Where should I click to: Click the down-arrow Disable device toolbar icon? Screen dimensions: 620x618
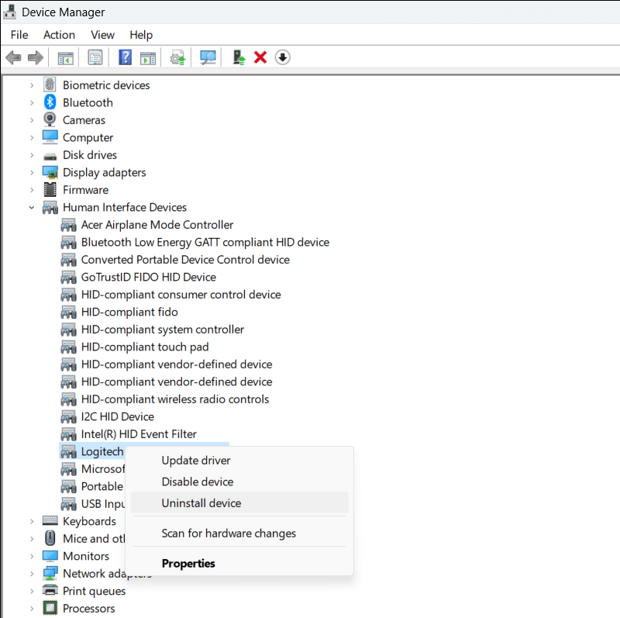click(282, 57)
